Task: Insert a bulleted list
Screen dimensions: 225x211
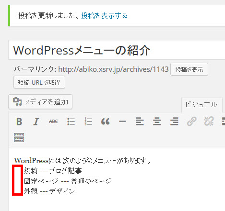Action: [71, 122]
